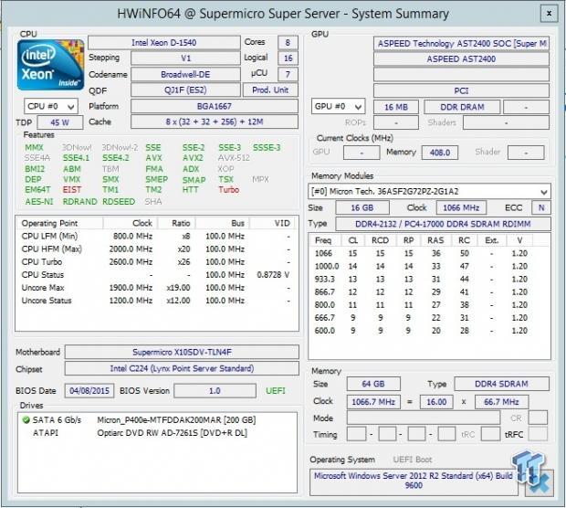Click the V1 stepping field
The height and width of the screenshot is (508, 566).
[185, 58]
